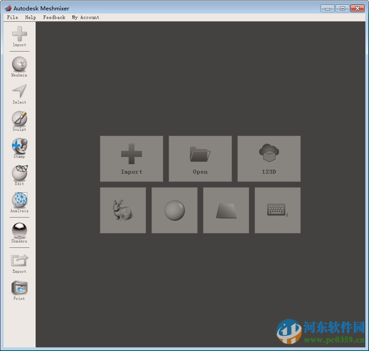Screen dimensions: 369x351
Task: Open the keyboard shortcuts tile
Action: point(278,210)
